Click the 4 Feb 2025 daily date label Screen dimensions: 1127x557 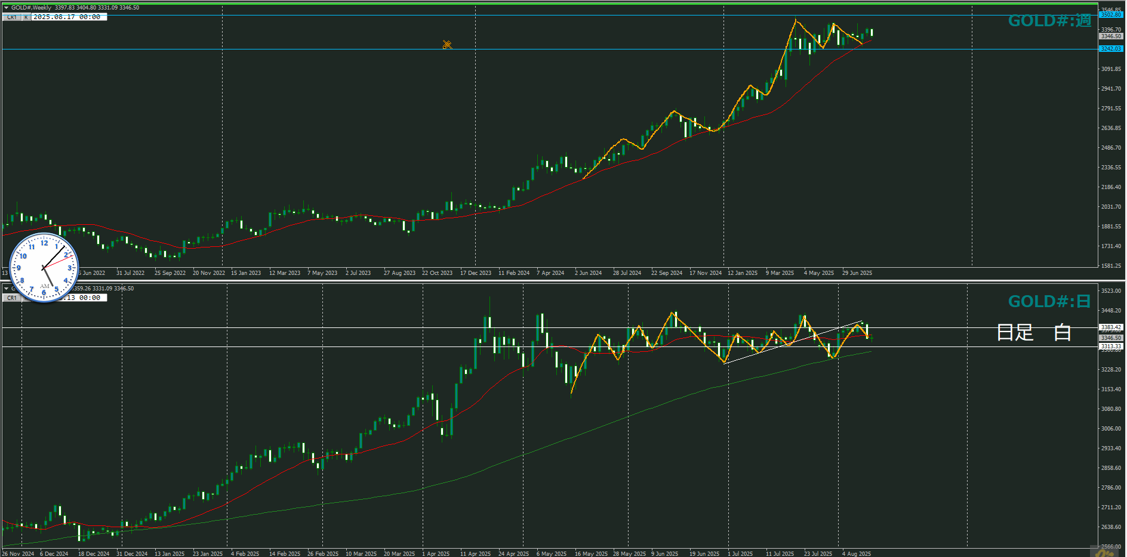pos(245,554)
